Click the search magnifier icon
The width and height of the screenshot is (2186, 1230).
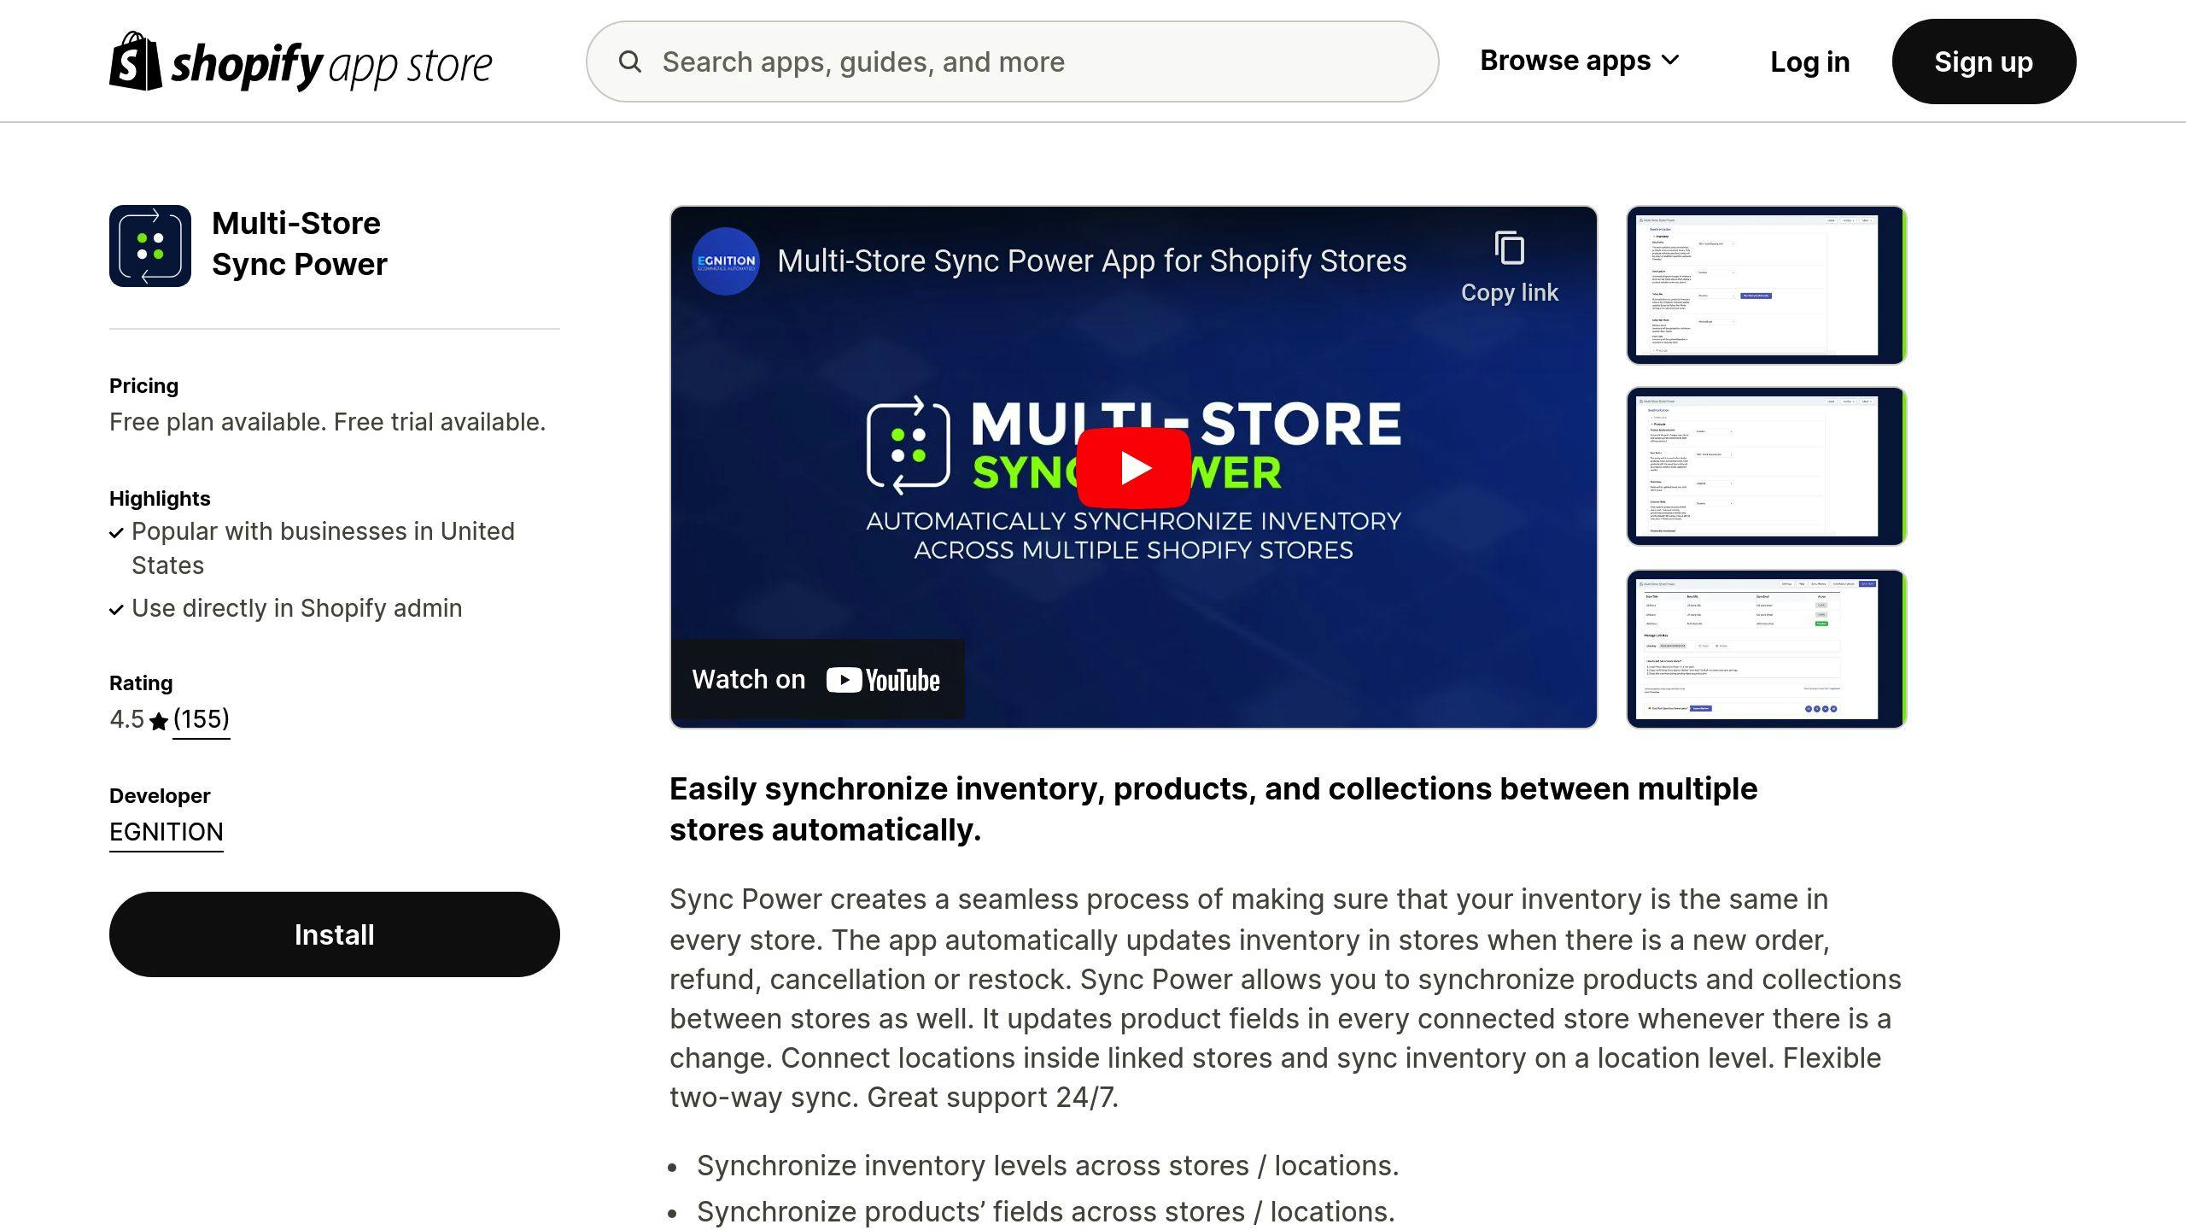[629, 60]
